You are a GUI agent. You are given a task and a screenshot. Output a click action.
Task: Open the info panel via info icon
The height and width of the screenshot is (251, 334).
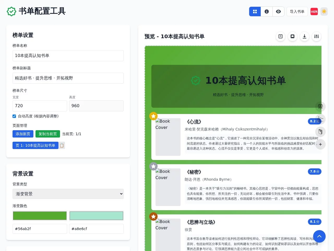(266, 12)
